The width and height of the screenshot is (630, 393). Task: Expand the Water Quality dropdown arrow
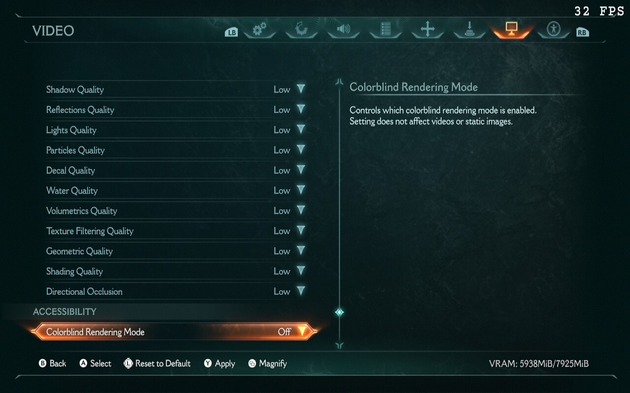pos(301,191)
